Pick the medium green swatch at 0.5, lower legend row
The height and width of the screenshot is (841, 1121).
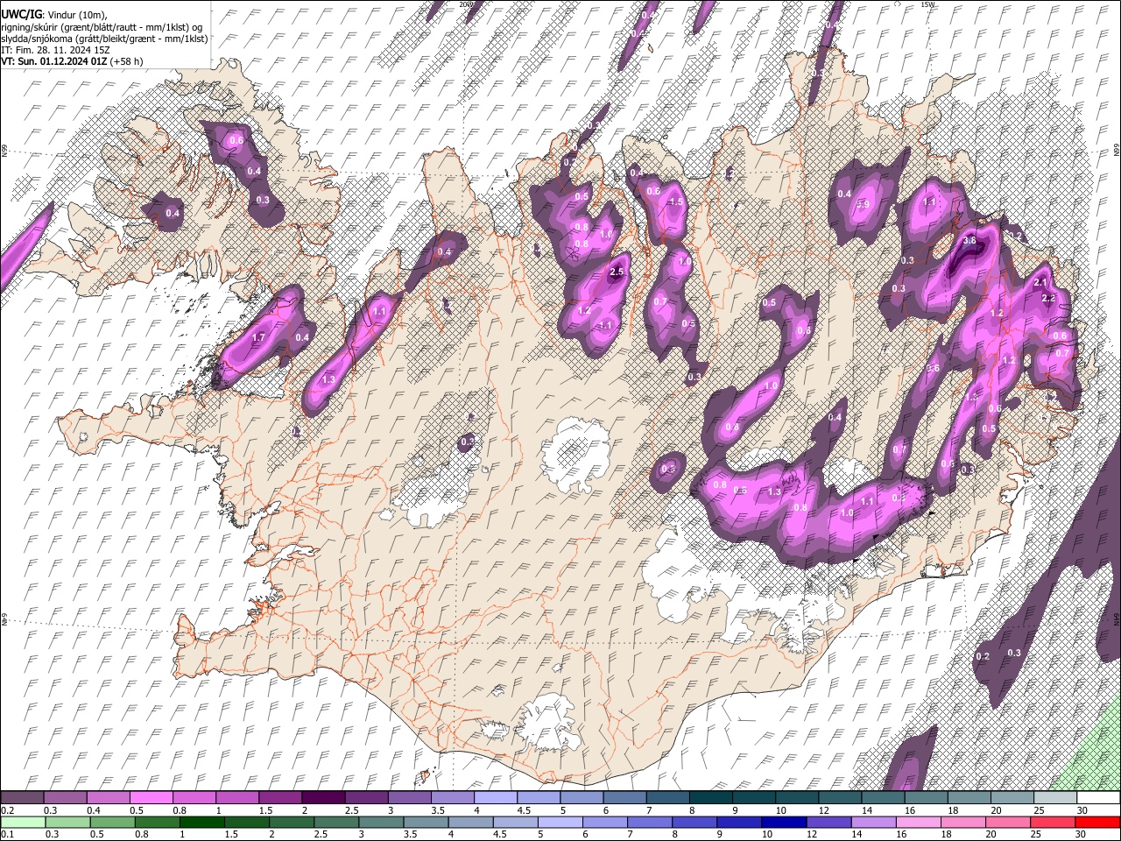point(112,822)
